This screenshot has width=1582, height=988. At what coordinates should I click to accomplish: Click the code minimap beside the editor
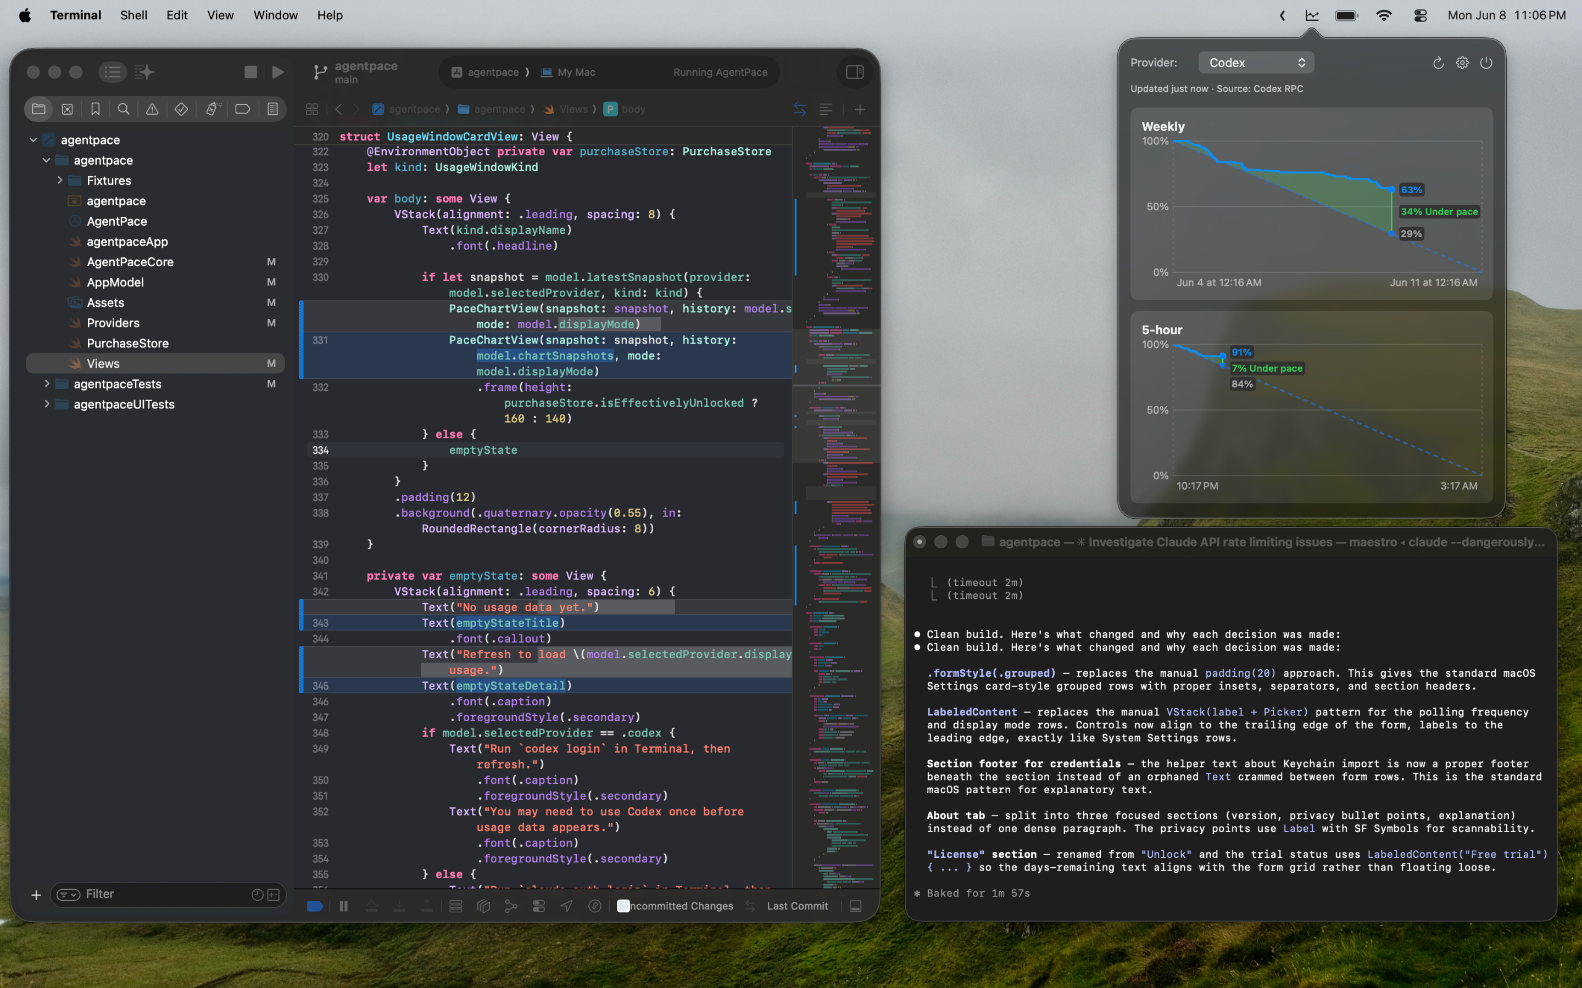[x=837, y=507]
